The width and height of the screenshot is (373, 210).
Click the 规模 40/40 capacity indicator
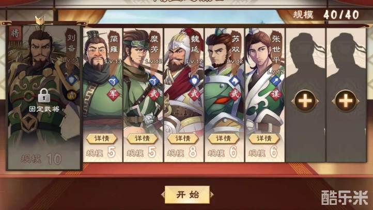(326, 15)
